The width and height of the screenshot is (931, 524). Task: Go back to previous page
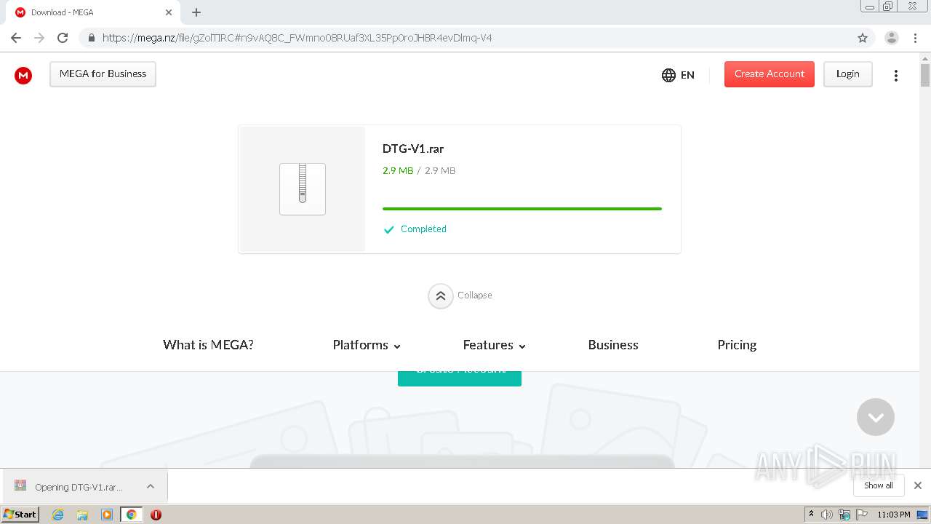[x=16, y=38]
